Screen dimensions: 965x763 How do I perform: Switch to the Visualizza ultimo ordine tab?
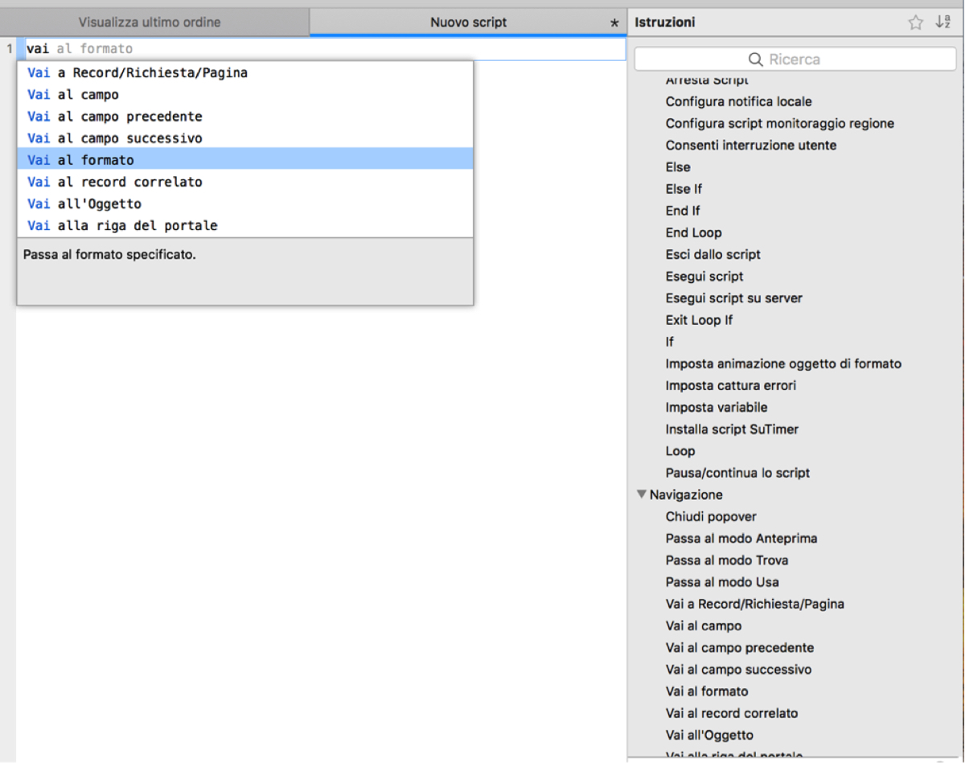click(x=150, y=23)
